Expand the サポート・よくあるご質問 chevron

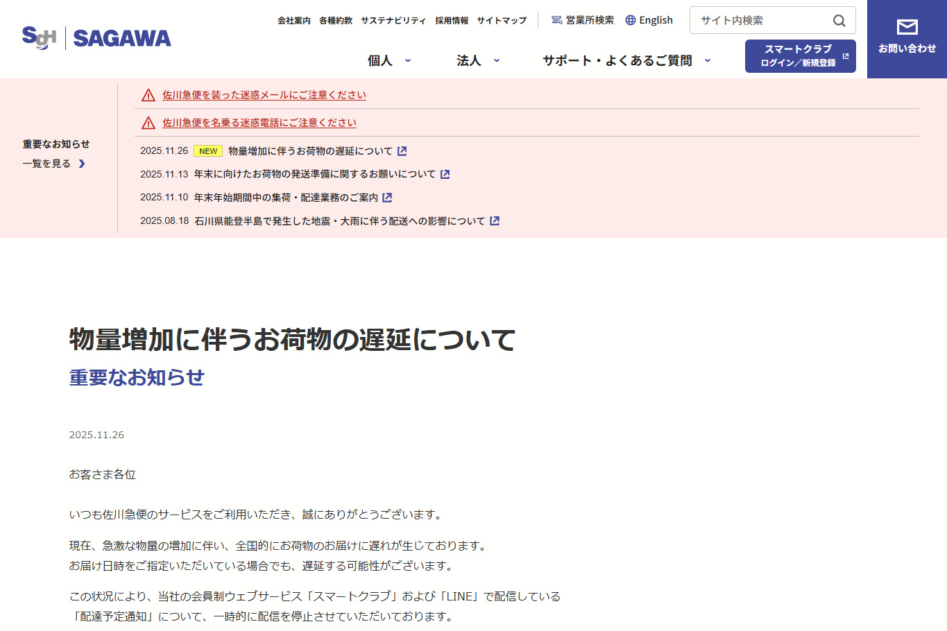tap(708, 60)
